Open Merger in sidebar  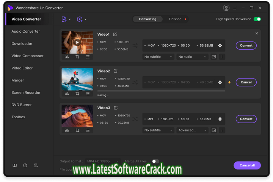tap(17, 80)
